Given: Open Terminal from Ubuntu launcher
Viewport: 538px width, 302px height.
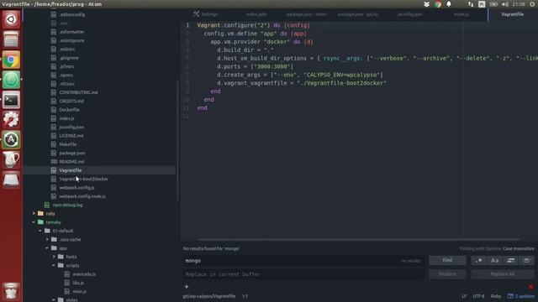Looking at the screenshot, I should [11, 100].
